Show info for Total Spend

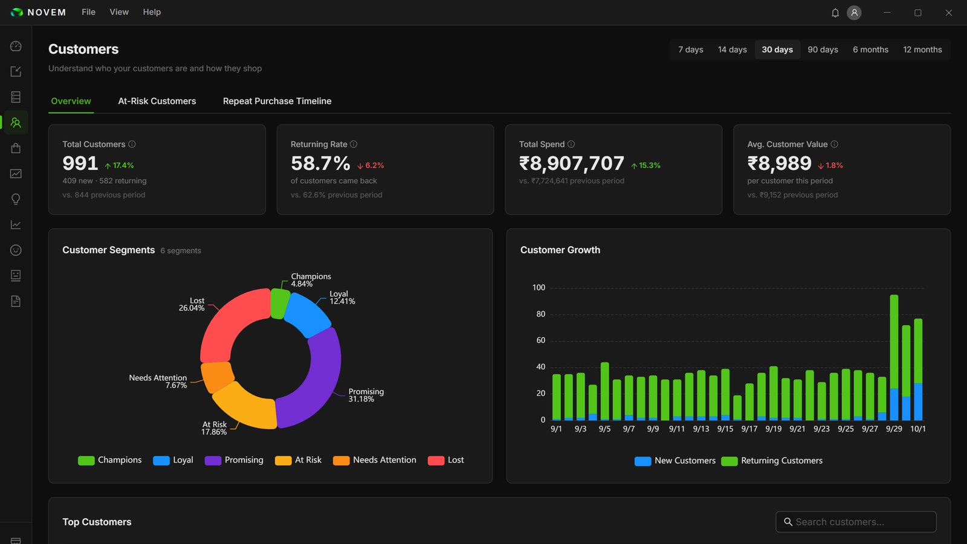571,144
